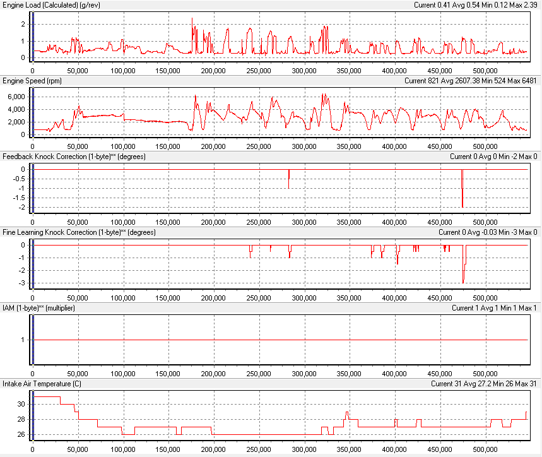The width and height of the screenshot is (542, 457).
Task: Click the blue cursor in Engine Load graph
Action: (x=32, y=36)
